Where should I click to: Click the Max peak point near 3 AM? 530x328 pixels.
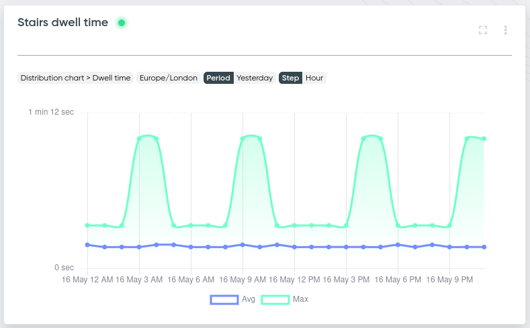tap(139, 139)
